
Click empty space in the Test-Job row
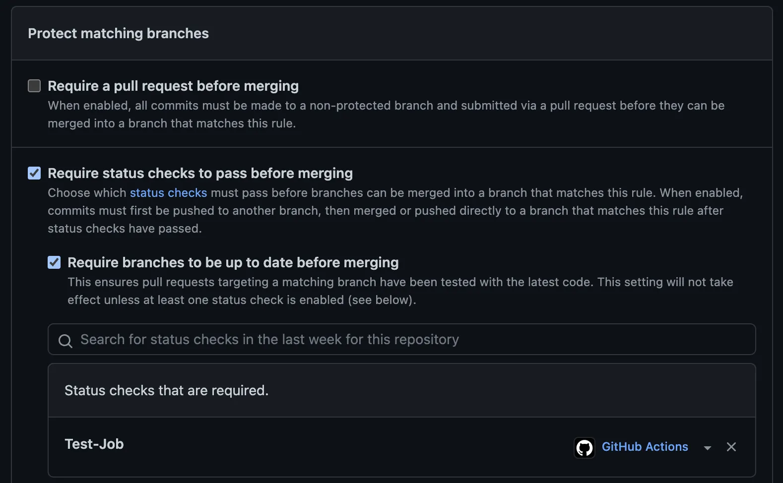click(347, 446)
